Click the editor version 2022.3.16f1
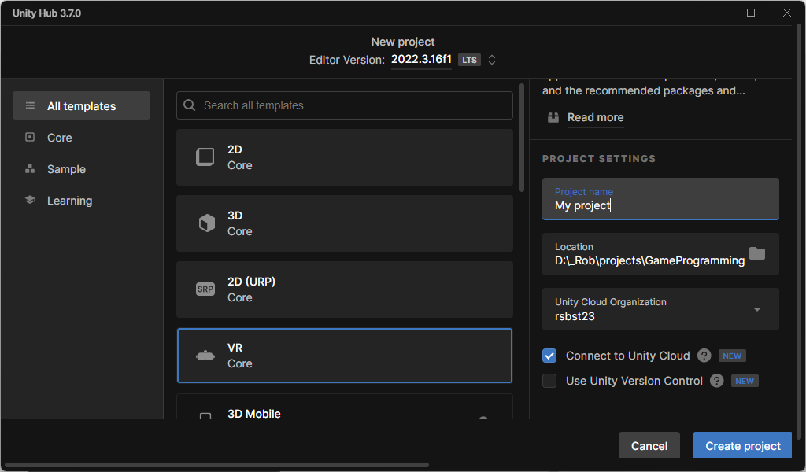This screenshot has height=472, width=806. [x=421, y=59]
